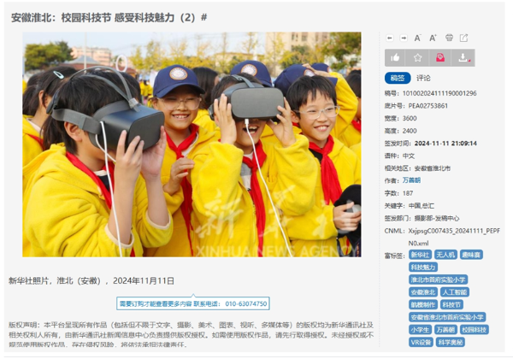513x359 pixels.
Task: Click the 关键字 中国,总汇 text
Action: (x=422, y=206)
